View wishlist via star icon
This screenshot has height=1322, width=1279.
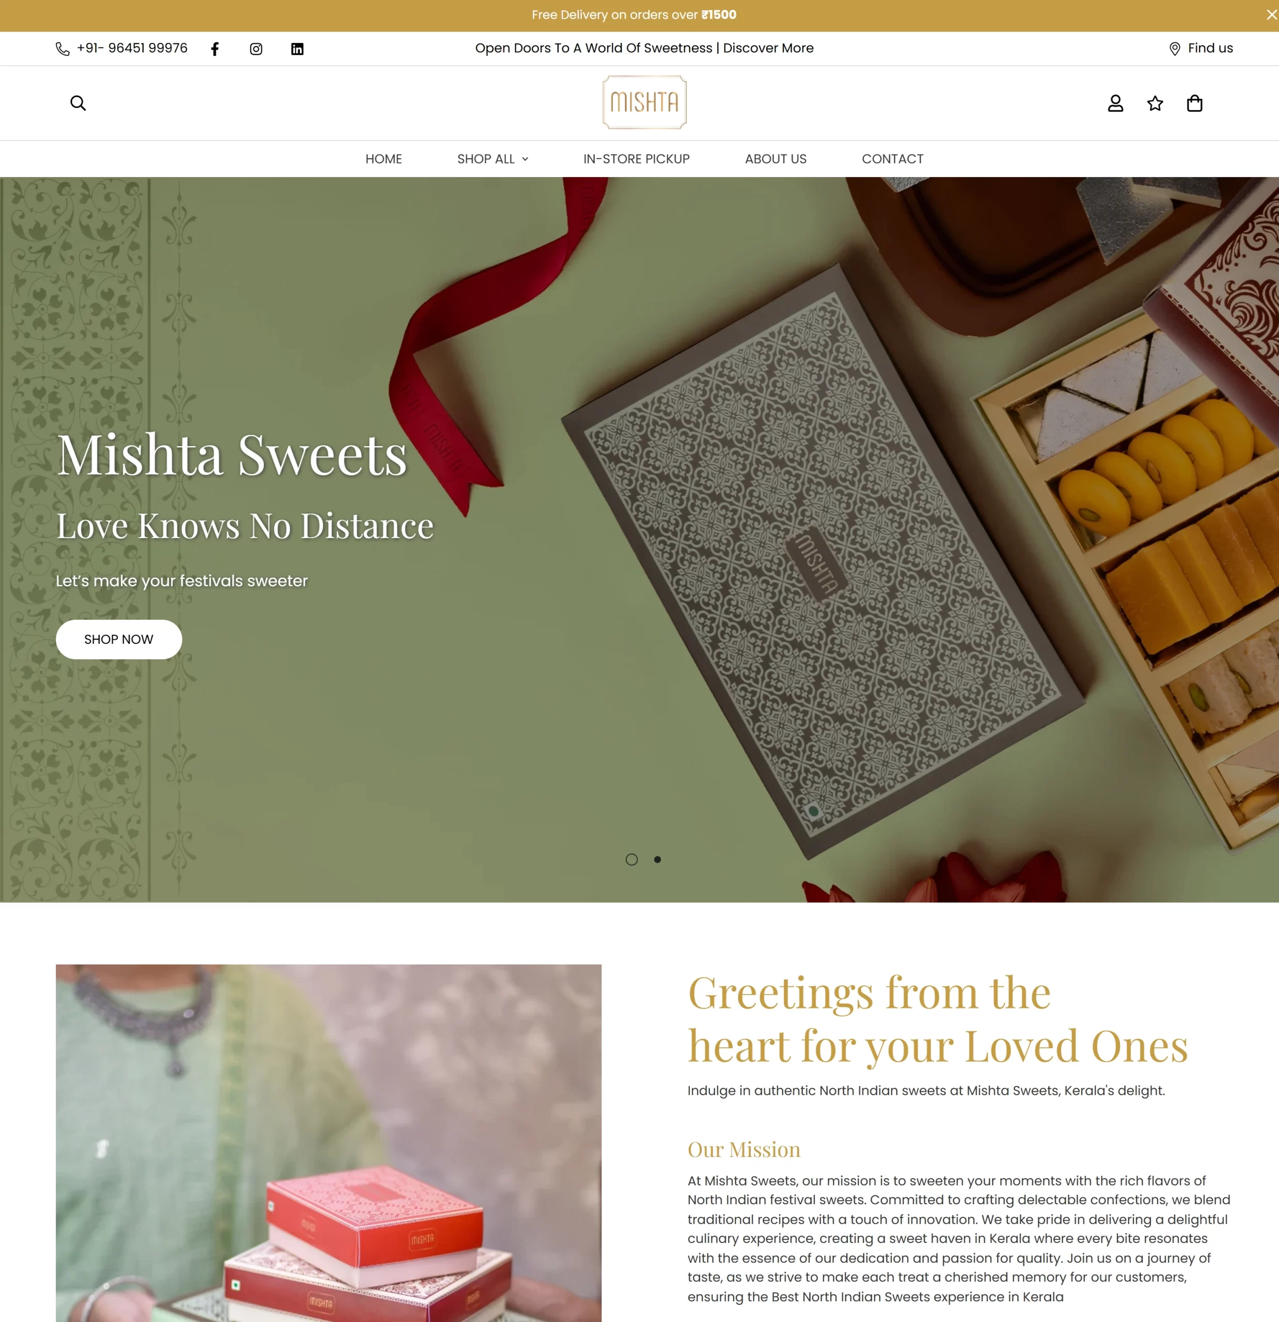coord(1156,103)
